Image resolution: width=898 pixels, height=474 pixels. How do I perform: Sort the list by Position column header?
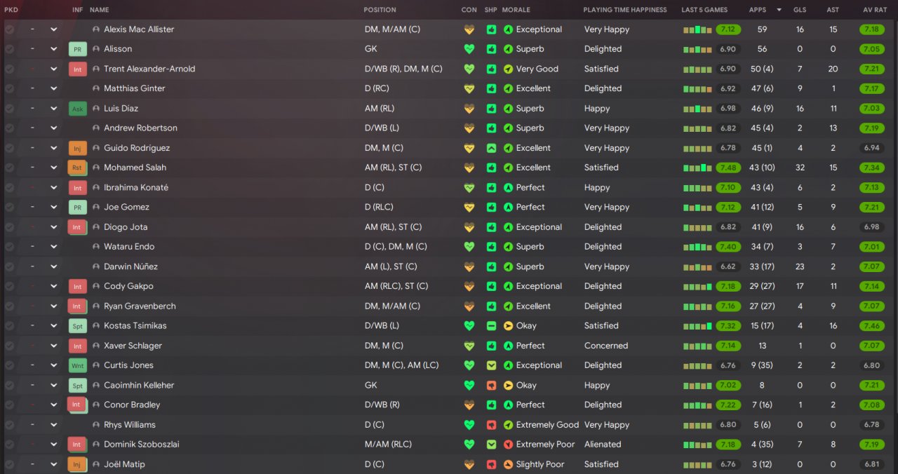coord(380,10)
